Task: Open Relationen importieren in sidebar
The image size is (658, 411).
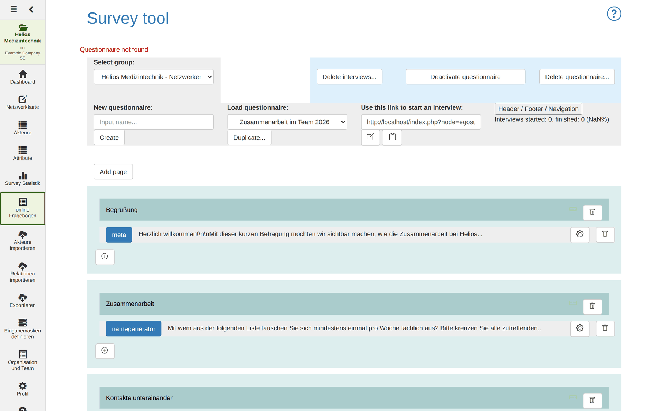Action: (x=23, y=273)
